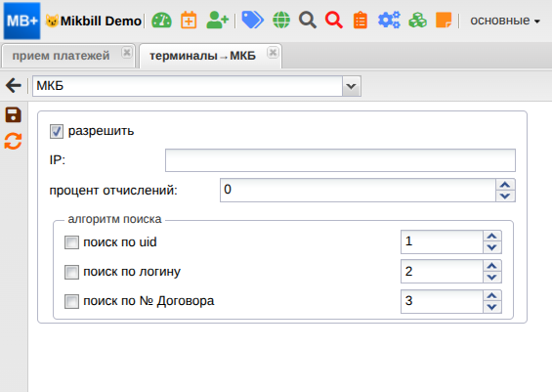Click the Mikbill Demo title text

click(101, 22)
